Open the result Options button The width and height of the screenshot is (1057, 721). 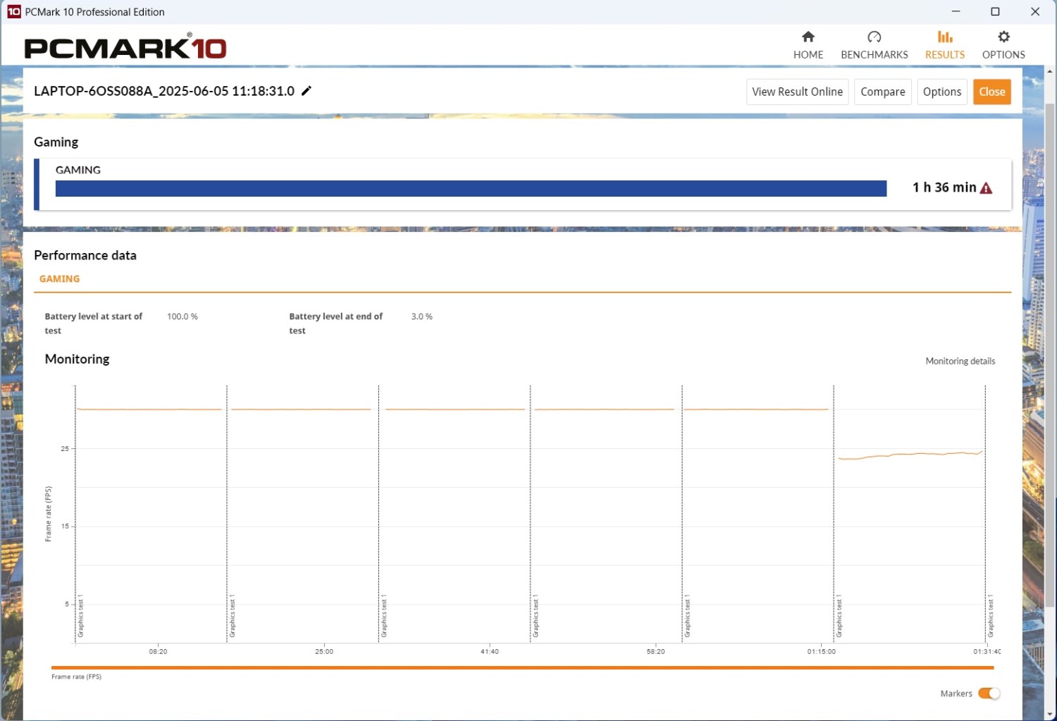(x=942, y=92)
